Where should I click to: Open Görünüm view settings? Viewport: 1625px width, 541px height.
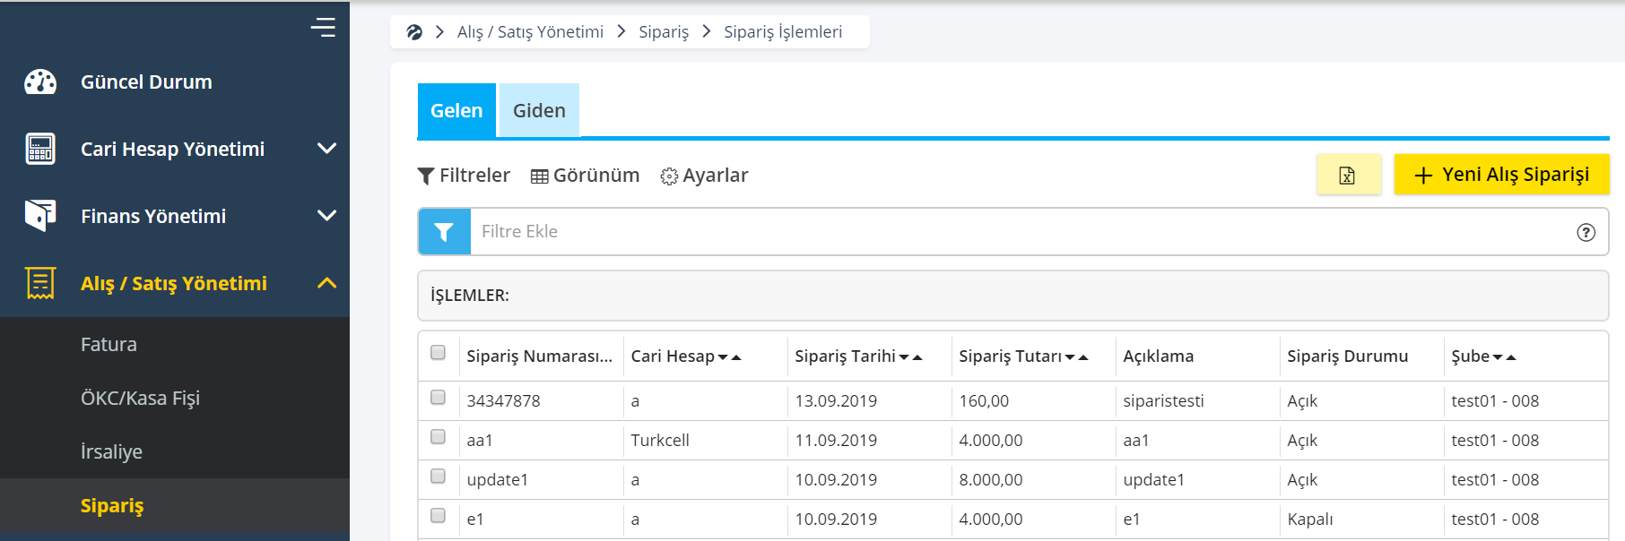coord(586,176)
